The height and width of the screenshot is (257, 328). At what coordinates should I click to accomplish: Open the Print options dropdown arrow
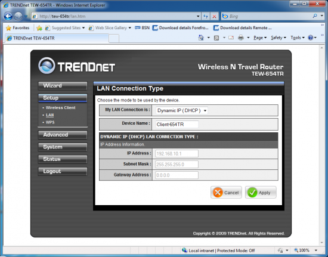(248, 38)
